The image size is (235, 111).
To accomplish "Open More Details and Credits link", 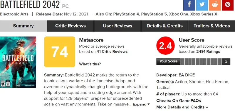I will point(182,107).
